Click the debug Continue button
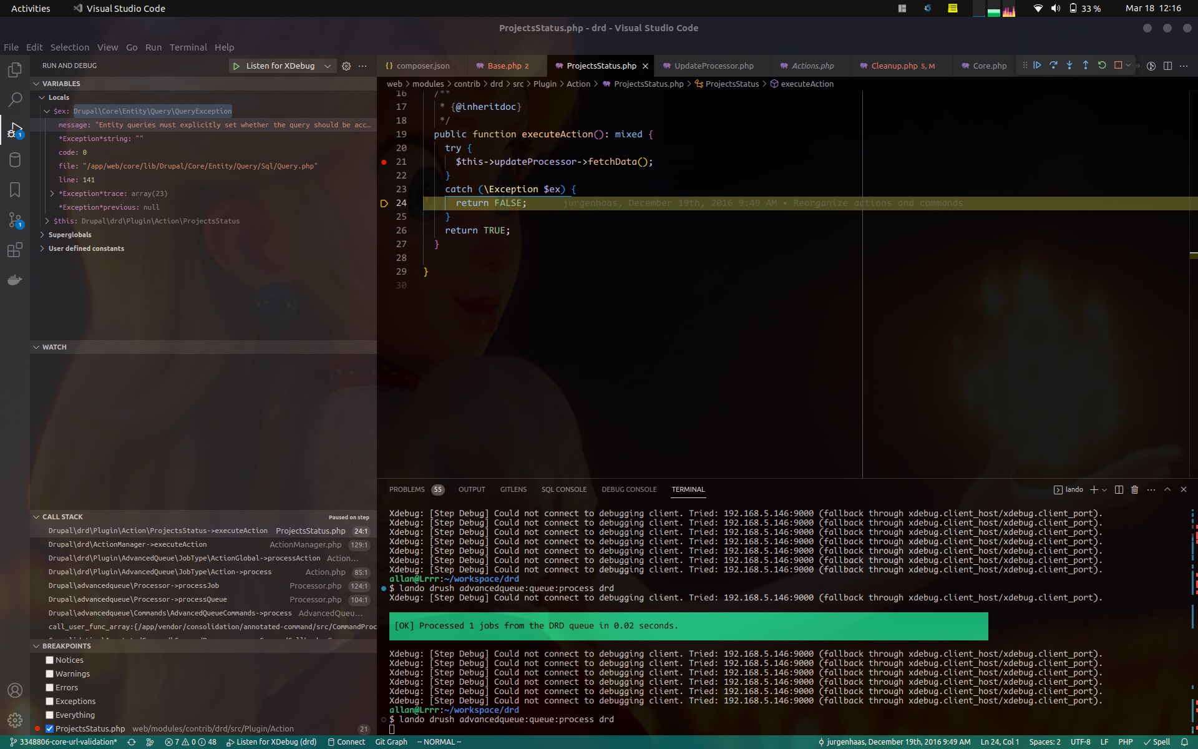 coord(1037,66)
